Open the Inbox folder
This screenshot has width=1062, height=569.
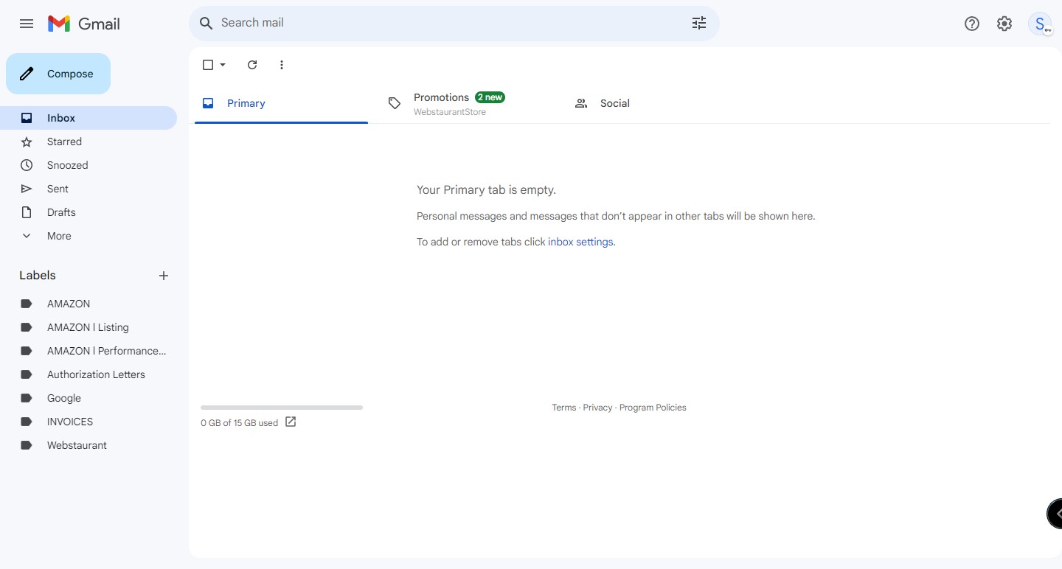tap(88, 118)
